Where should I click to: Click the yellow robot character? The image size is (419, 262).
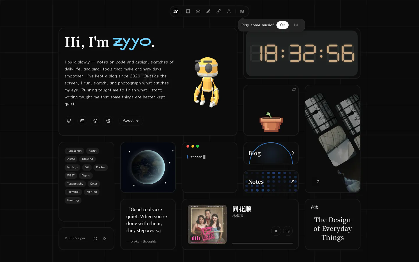click(206, 82)
